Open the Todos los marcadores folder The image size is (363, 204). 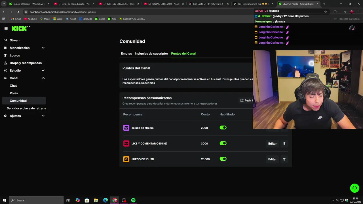(x=347, y=19)
